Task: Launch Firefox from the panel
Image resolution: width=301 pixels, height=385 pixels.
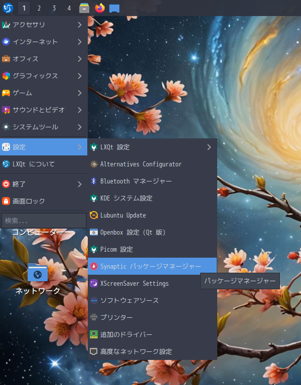Action: click(100, 8)
